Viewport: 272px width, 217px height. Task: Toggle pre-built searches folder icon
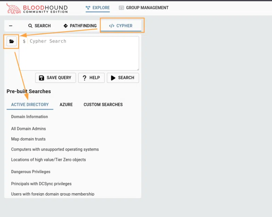coord(12,41)
